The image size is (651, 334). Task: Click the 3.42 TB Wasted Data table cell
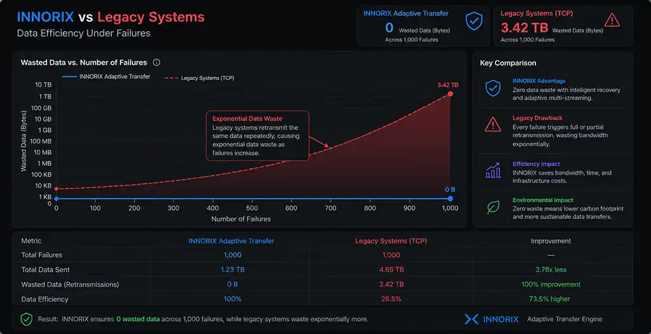tap(391, 284)
